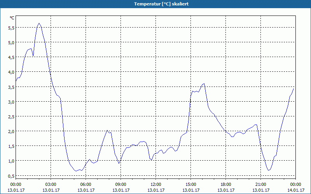The image size is (311, 194).
Task: Select the 2,5 y-axis label
Action: point(11,117)
